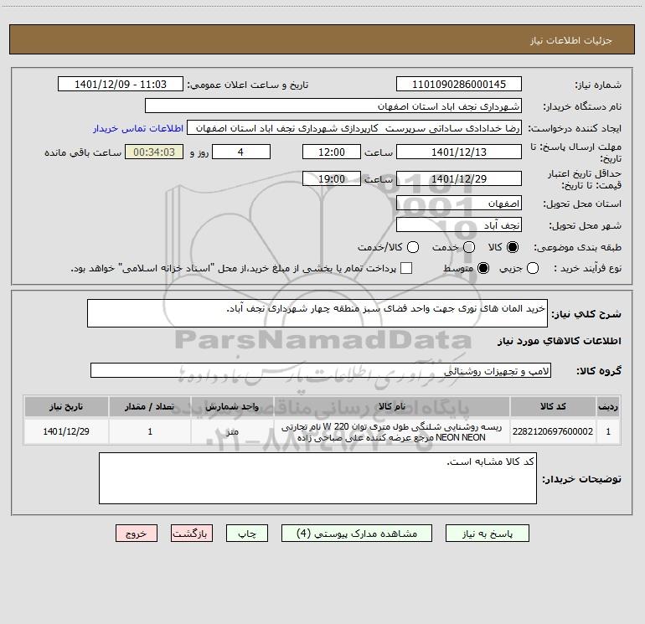
Task: Select the کالا radio button
Action: (x=513, y=247)
